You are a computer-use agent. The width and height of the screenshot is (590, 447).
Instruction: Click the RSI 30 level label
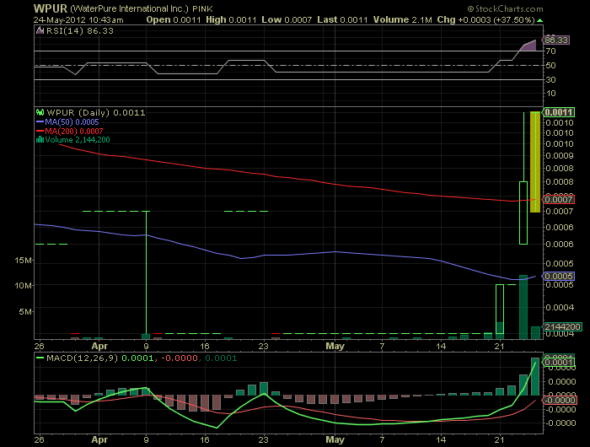[x=551, y=79]
